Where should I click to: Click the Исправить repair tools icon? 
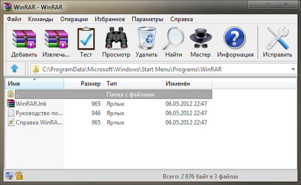click(277, 38)
